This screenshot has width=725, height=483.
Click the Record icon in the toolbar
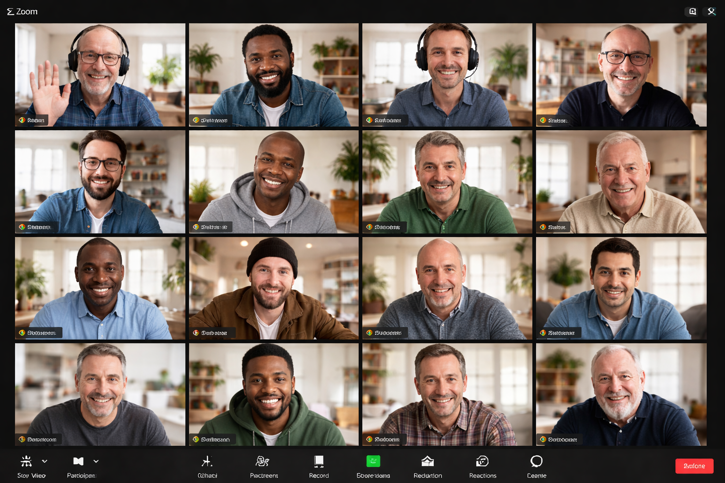point(319,461)
